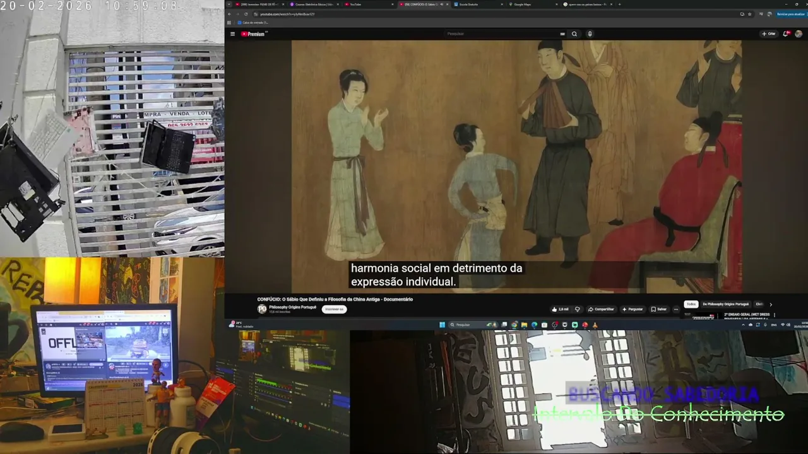This screenshot has width=808, height=454.
Task: Switch to the Google Maps tab
Action: click(533, 4)
